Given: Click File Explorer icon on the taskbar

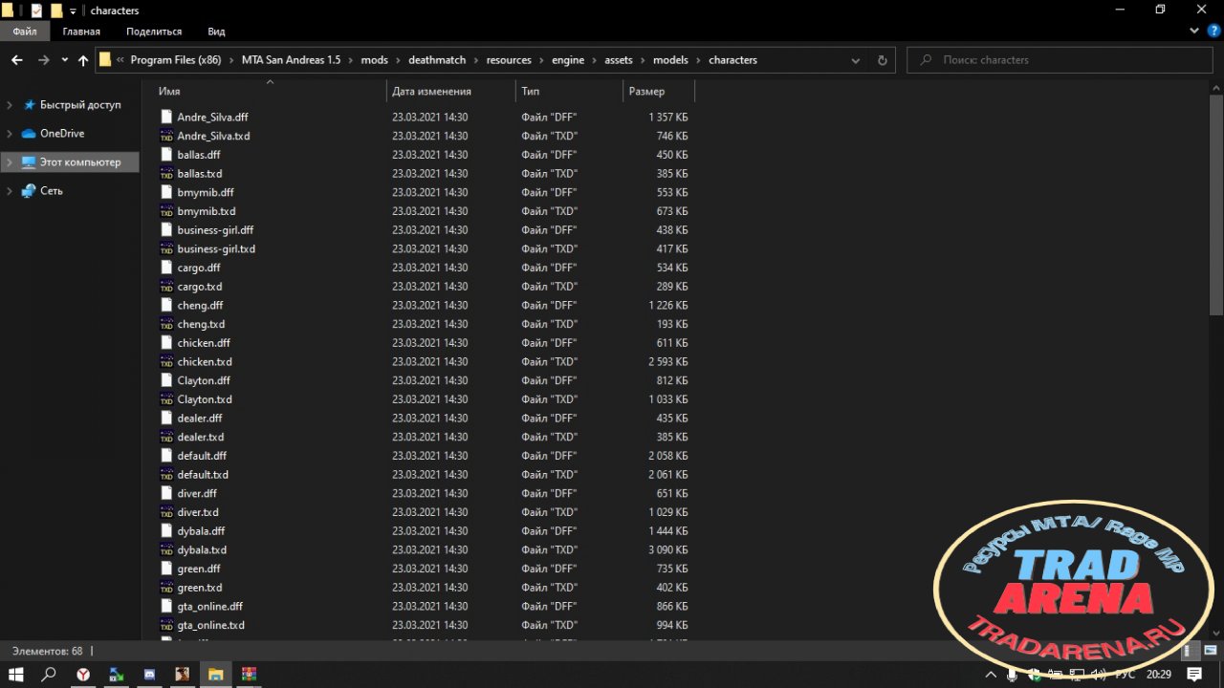Looking at the screenshot, I should coord(216,675).
